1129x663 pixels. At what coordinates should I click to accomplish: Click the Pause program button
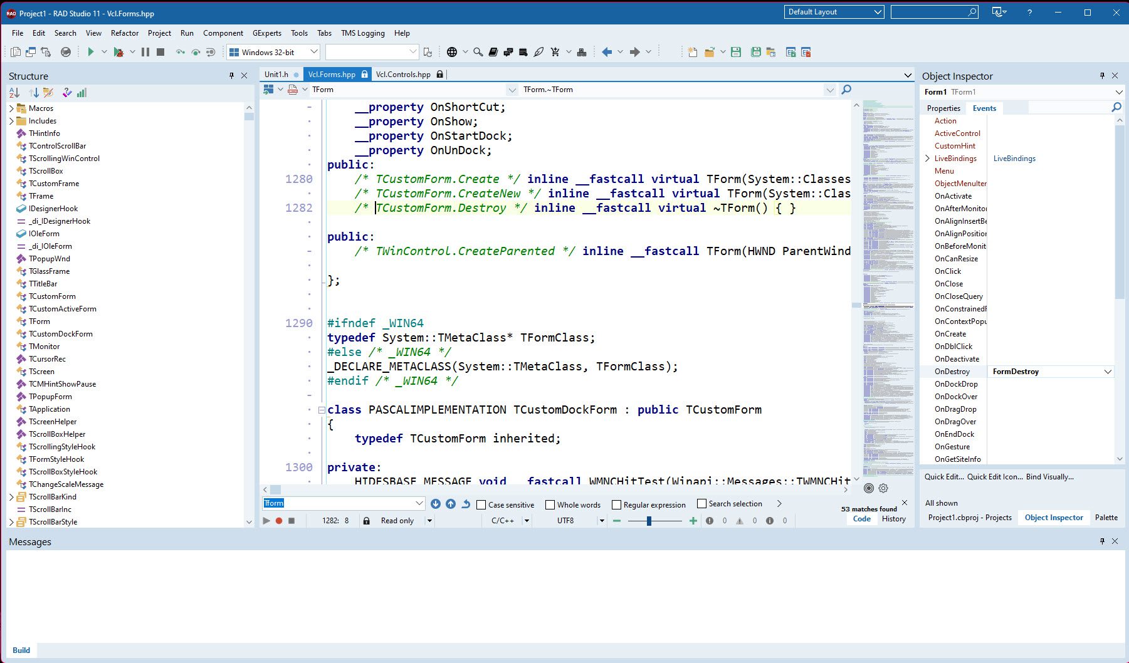(x=145, y=52)
